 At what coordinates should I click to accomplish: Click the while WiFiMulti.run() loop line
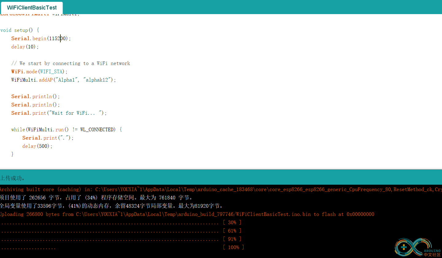[67, 129]
